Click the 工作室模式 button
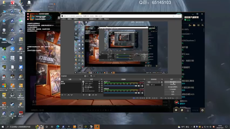 (173, 89)
